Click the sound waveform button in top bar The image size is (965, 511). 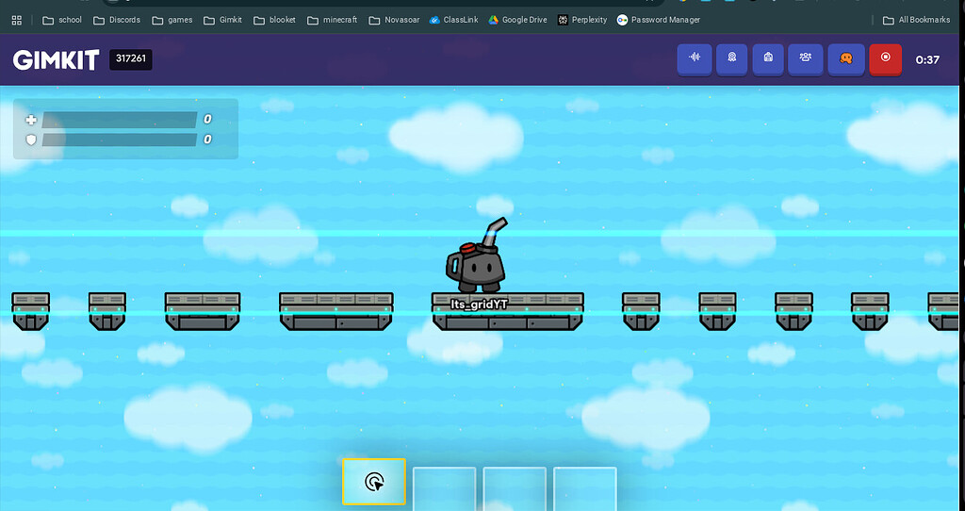tap(695, 58)
